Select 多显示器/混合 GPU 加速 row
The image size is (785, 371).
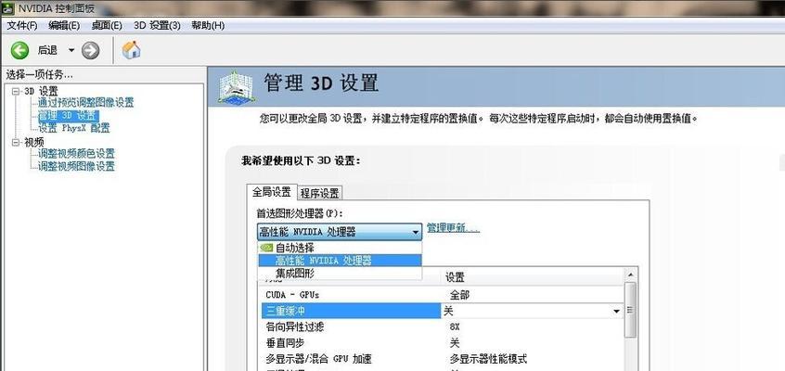click(443, 359)
